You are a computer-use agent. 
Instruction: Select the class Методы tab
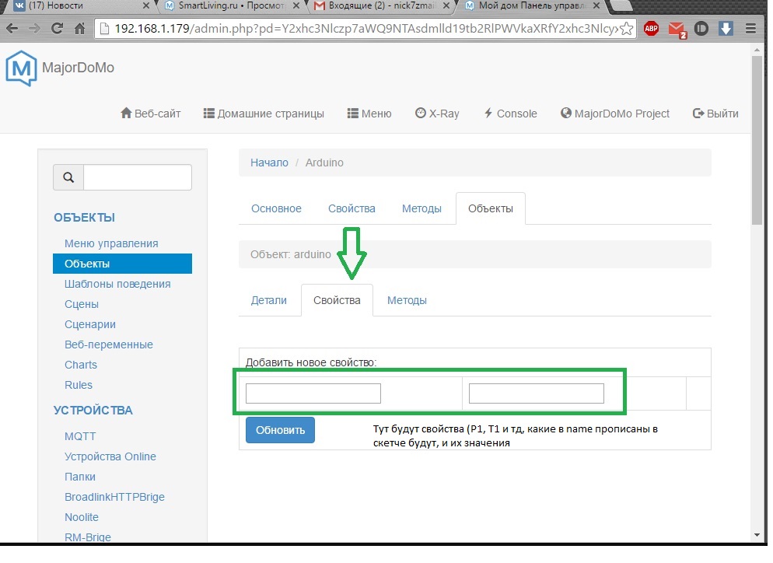point(421,208)
